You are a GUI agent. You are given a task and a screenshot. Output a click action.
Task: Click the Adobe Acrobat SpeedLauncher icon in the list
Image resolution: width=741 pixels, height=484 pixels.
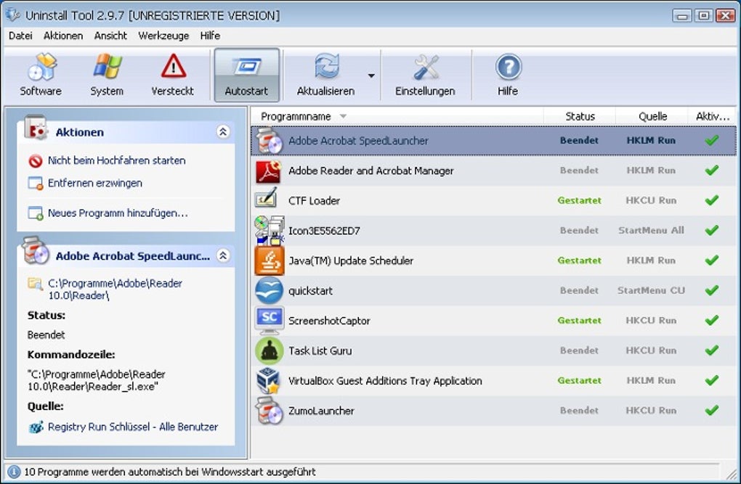coord(269,141)
